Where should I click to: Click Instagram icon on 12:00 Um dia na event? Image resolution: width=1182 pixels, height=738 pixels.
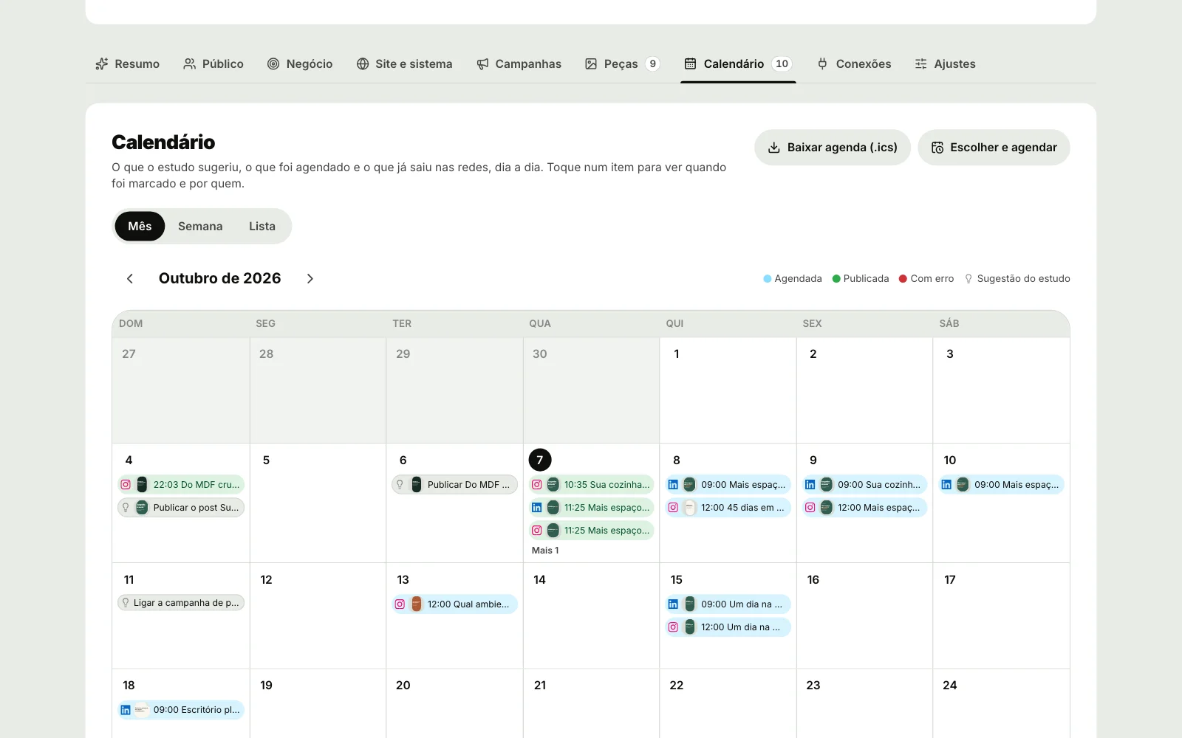[x=673, y=627]
